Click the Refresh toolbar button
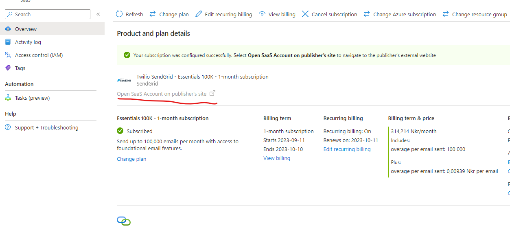This screenshot has height=230, width=510. [129, 14]
